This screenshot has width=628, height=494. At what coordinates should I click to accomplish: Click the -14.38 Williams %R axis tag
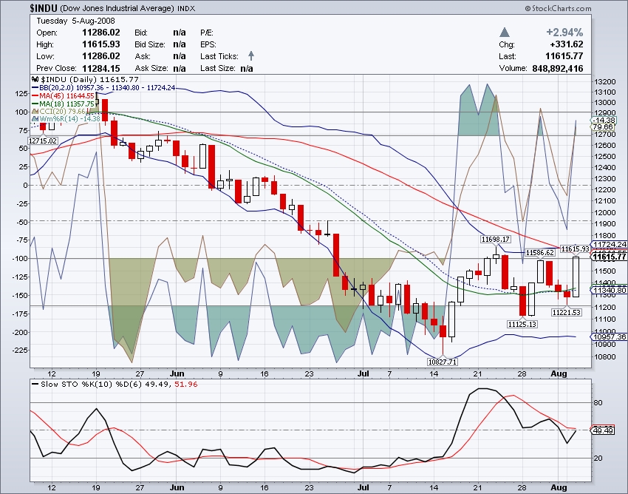604,121
